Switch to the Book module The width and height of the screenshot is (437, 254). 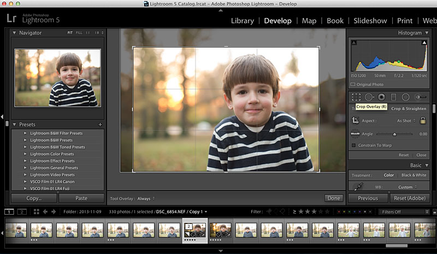(x=335, y=21)
